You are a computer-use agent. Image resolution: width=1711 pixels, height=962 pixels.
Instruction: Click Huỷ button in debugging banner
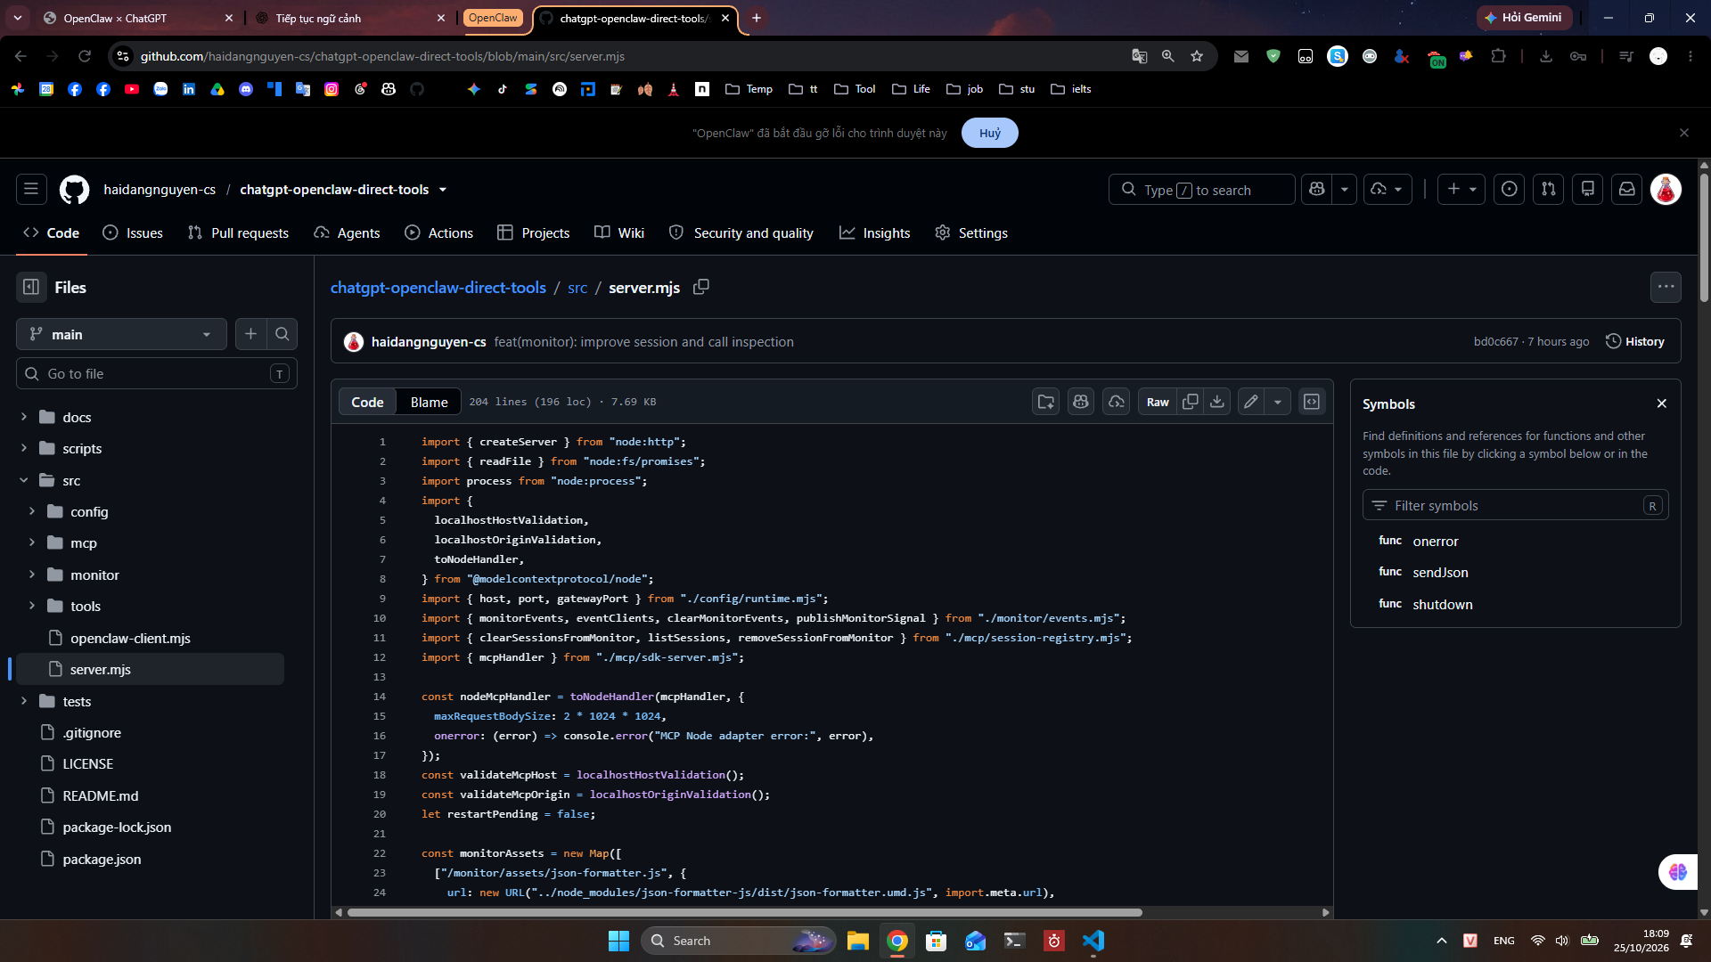coord(989,133)
